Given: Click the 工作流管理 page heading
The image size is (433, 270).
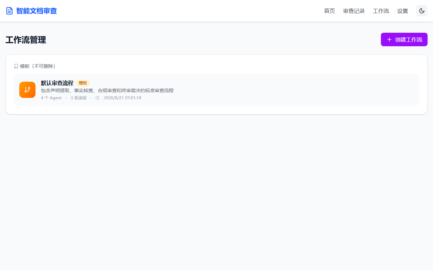Looking at the screenshot, I should point(26,40).
